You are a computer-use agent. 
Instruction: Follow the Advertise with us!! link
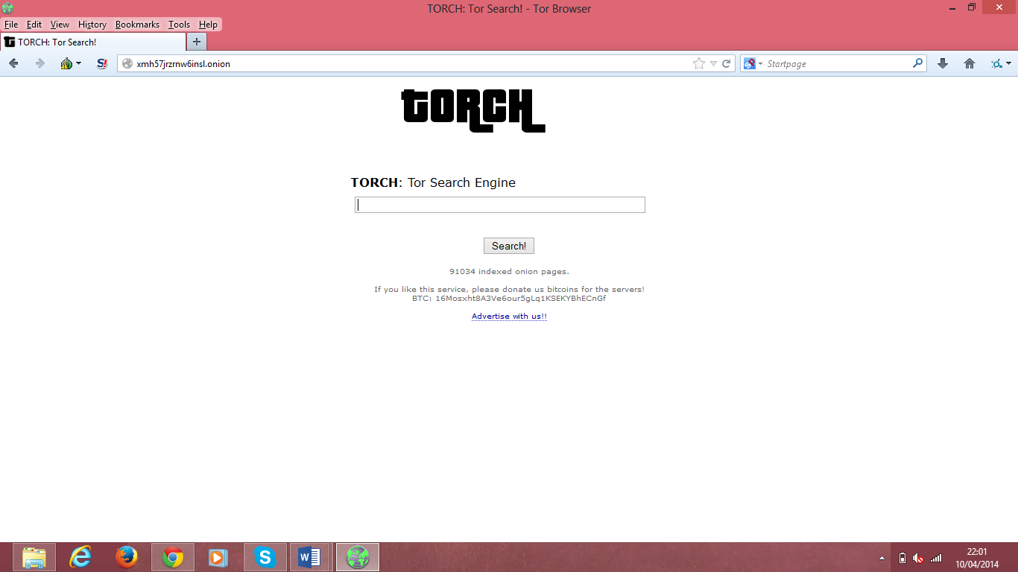509,316
